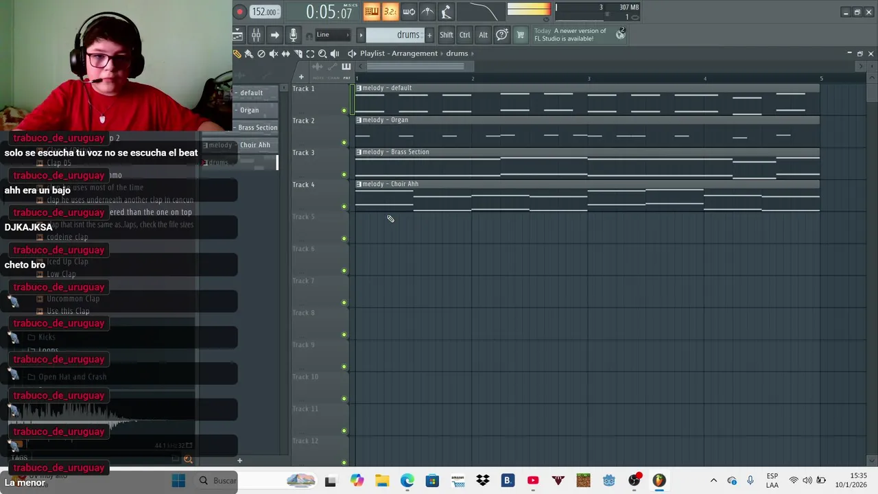The image size is (878, 494).
Task: Select the paint brush tool
Action: pos(249,54)
